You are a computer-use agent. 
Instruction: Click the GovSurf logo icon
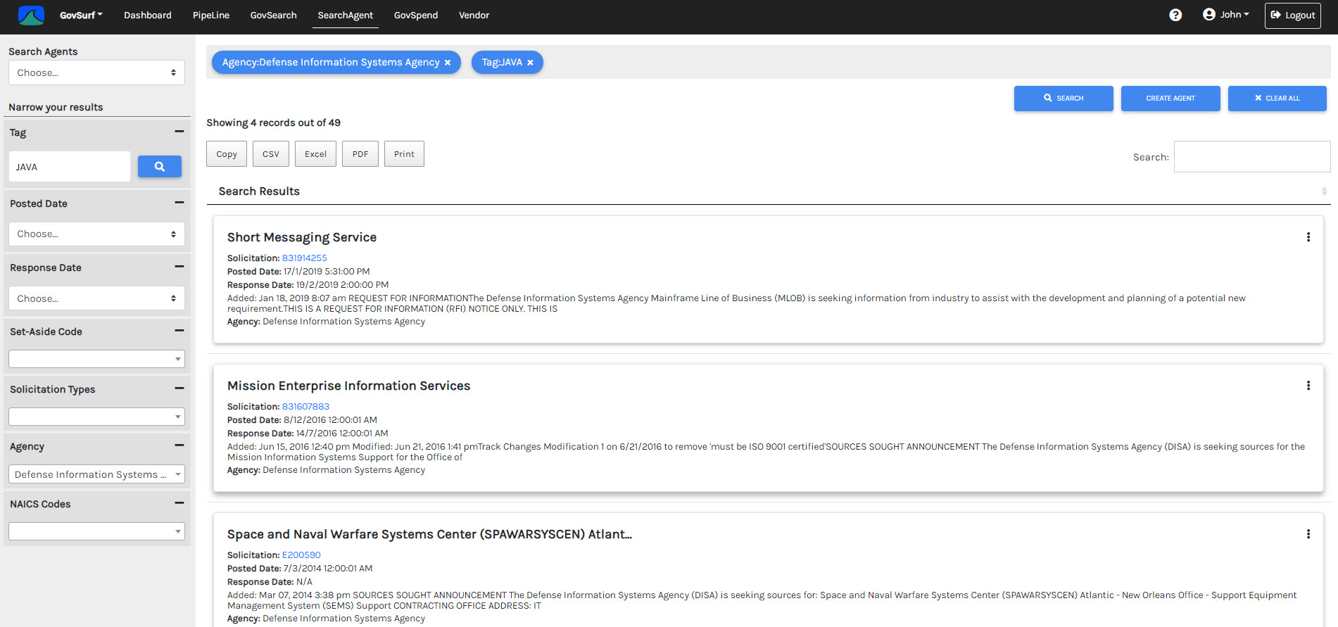click(31, 15)
